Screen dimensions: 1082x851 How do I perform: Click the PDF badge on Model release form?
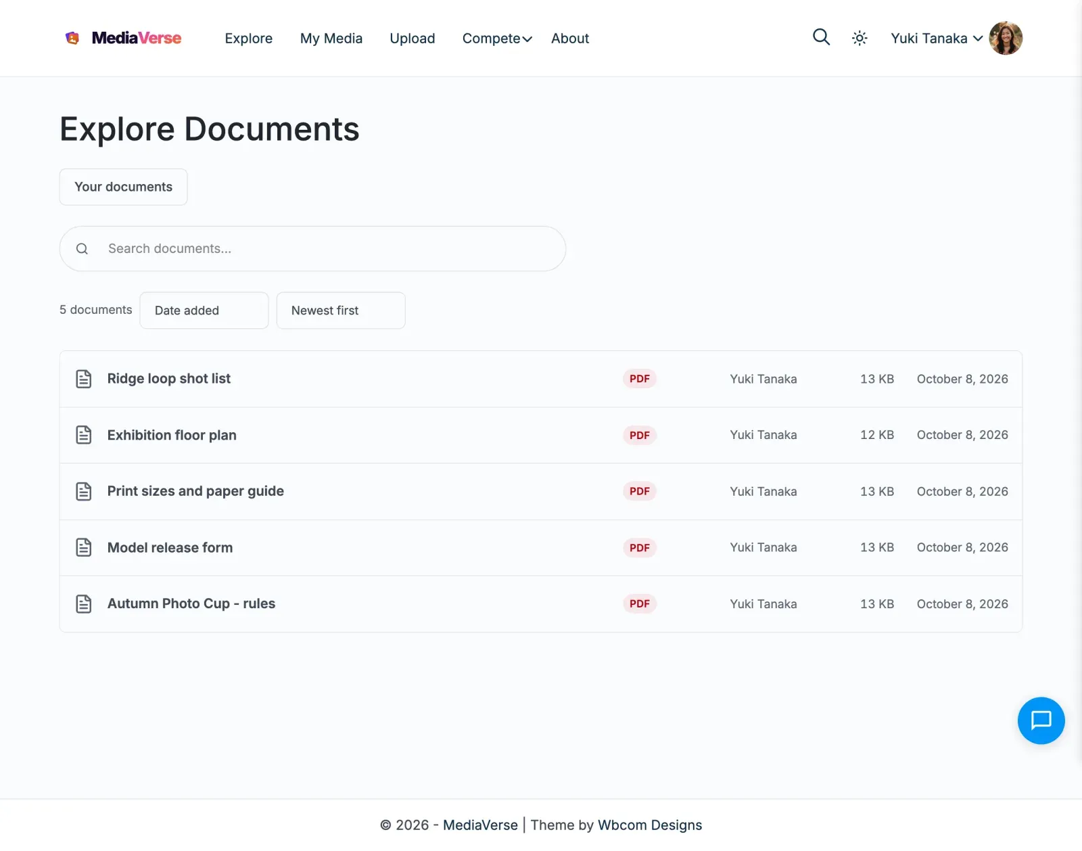(640, 548)
